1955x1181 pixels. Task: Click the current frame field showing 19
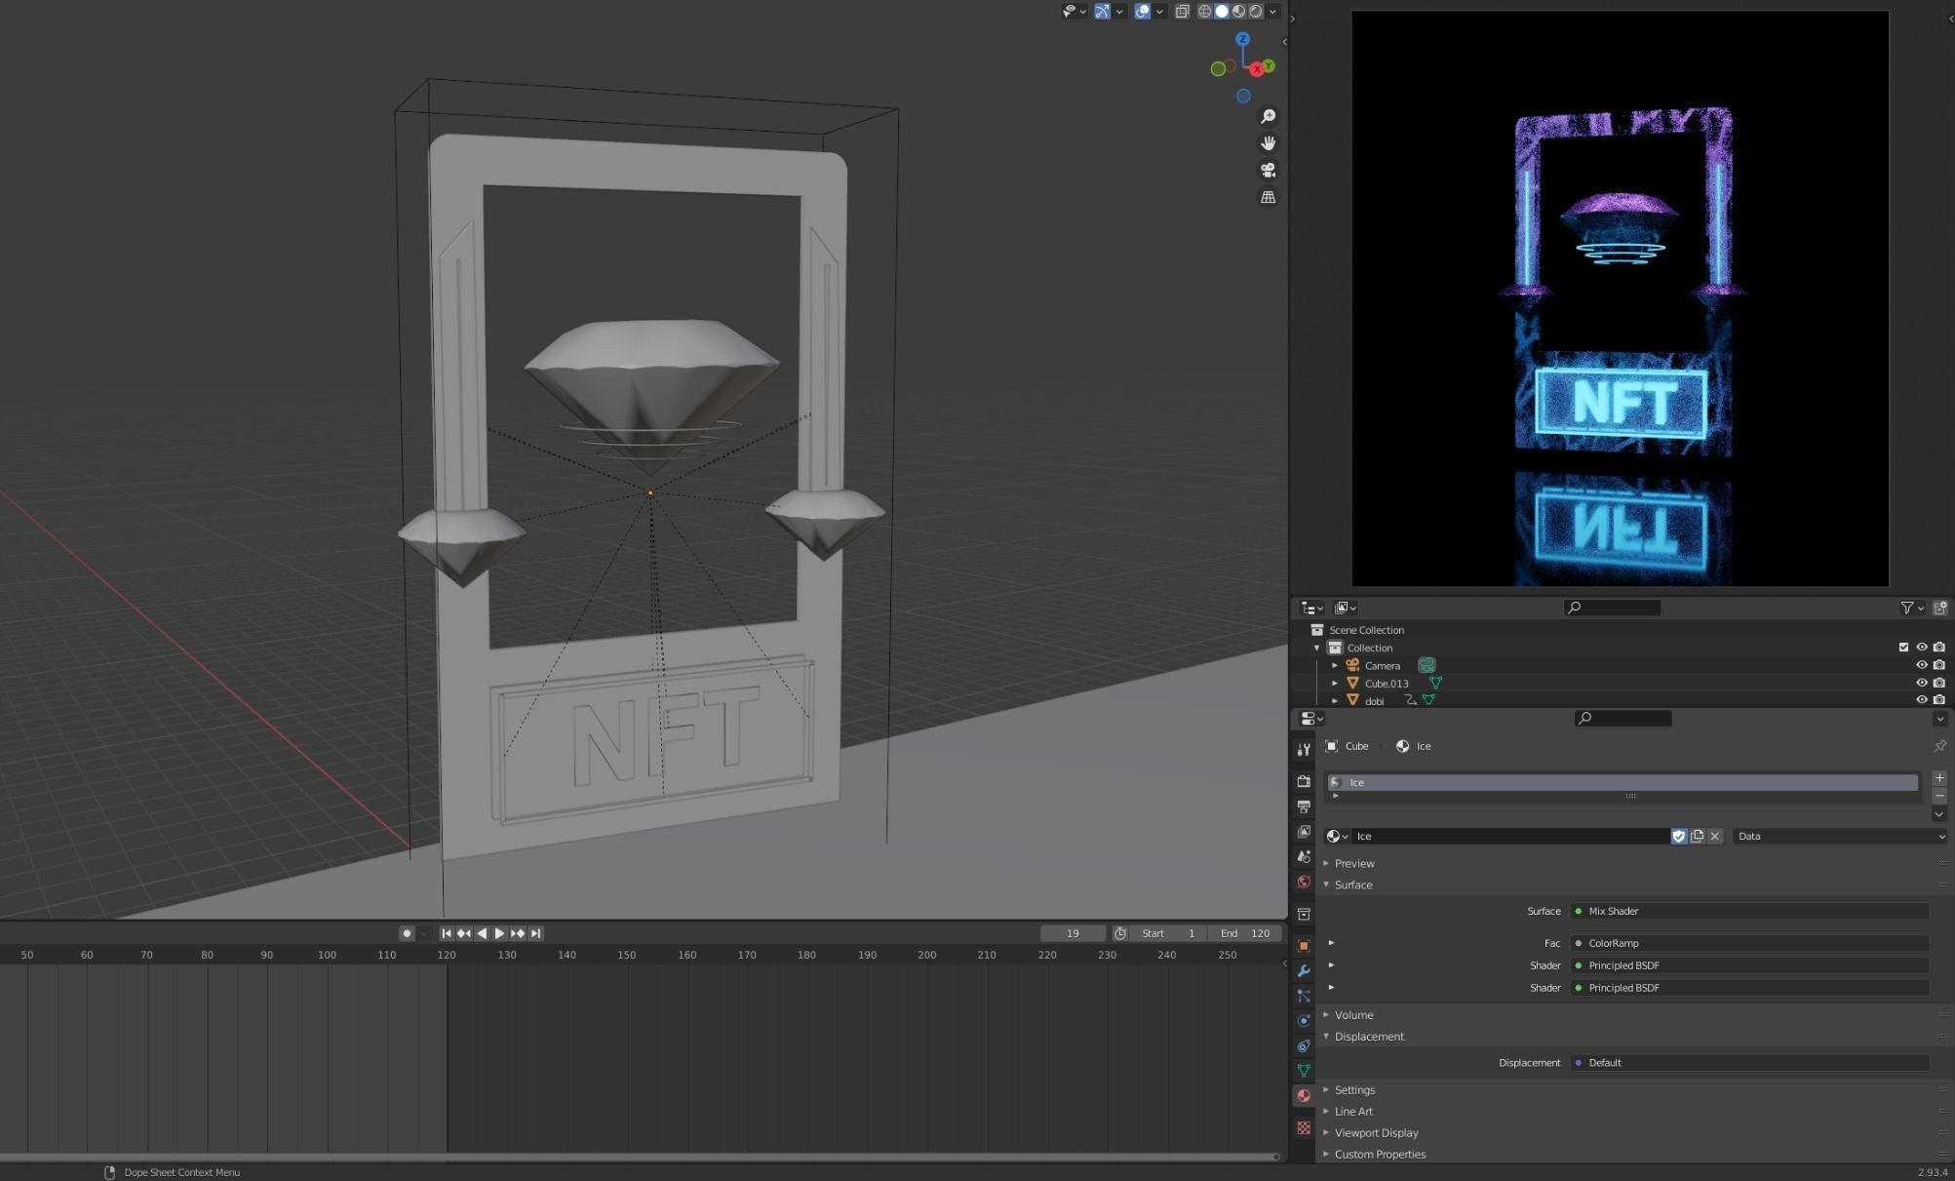coord(1073,933)
